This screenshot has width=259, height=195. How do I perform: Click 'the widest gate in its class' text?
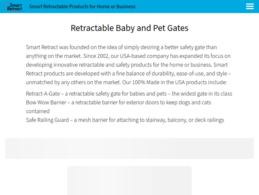coord(202,94)
